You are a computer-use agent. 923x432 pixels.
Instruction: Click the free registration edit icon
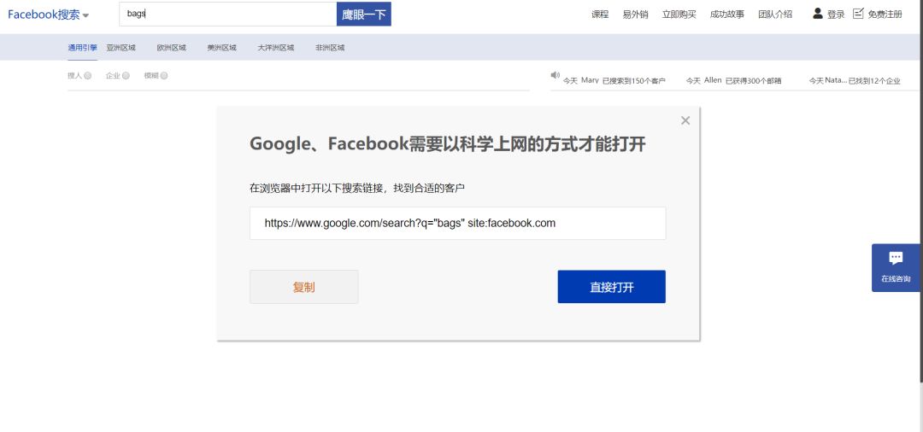click(858, 14)
